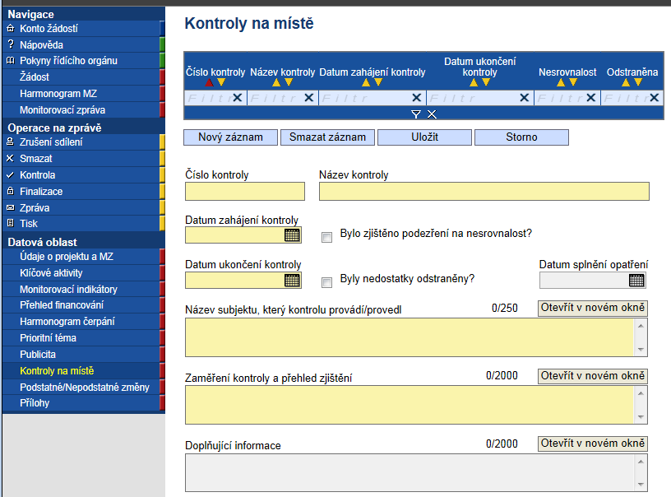Open calendar for Datum zahájení kontroly

pos(292,235)
